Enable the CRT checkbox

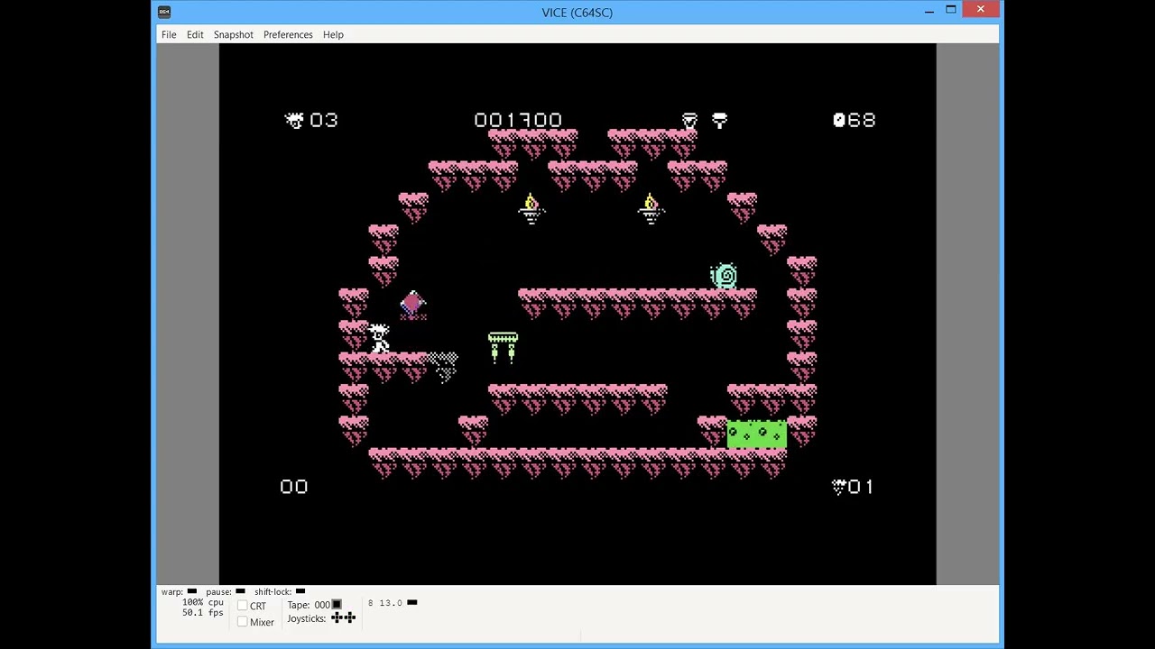point(243,606)
